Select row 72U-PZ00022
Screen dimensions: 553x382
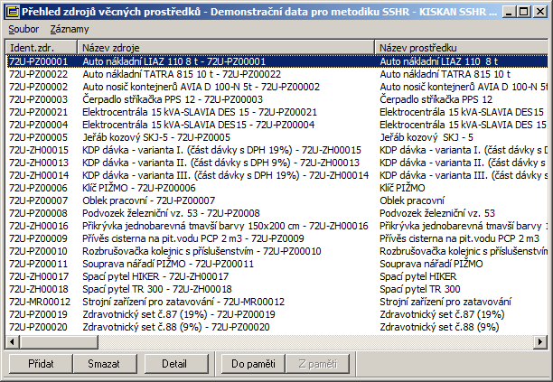pos(276,74)
